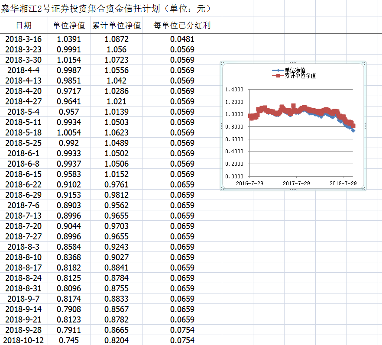Select date cell 2018-7-13
The image size is (382, 345).
[24, 216]
